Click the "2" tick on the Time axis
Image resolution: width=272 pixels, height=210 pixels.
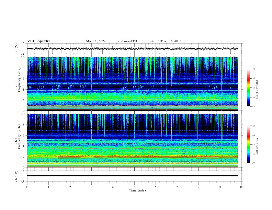(x=70, y=187)
